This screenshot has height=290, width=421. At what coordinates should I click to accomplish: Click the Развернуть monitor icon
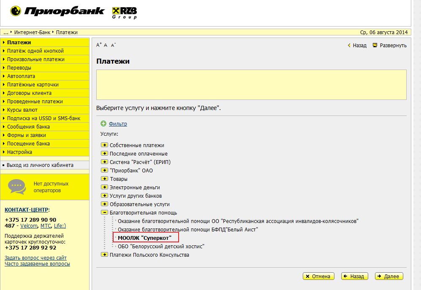(375, 45)
